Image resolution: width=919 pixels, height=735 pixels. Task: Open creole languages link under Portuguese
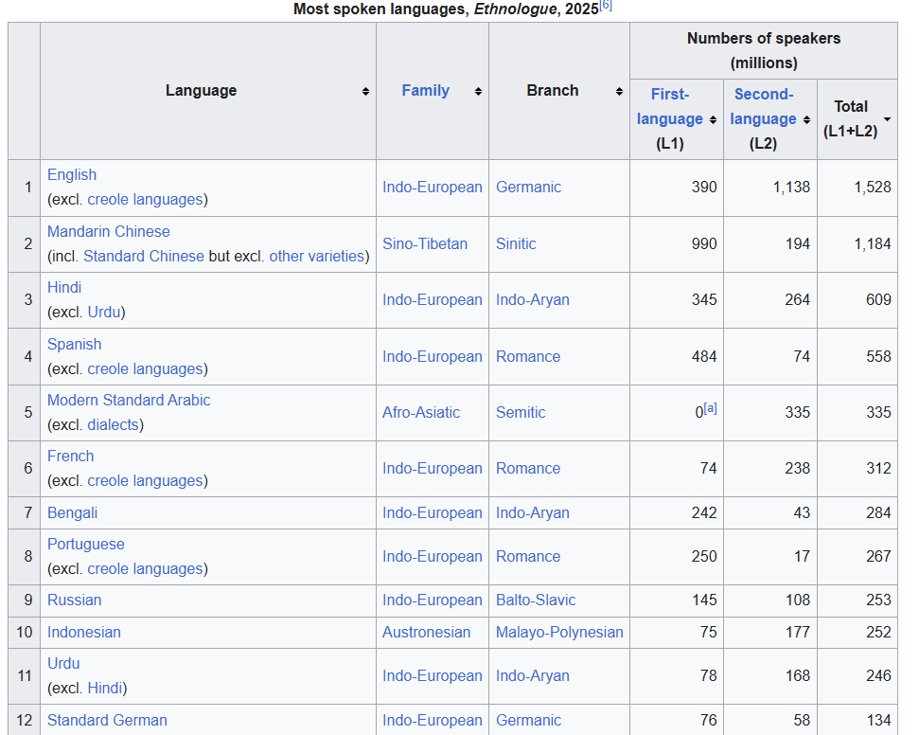click(145, 568)
